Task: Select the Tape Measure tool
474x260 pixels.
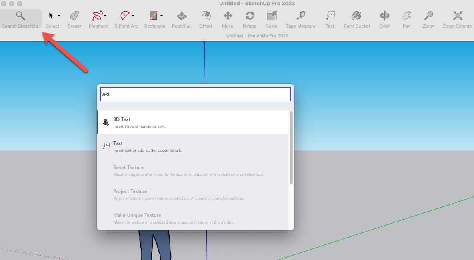Action: (x=301, y=19)
